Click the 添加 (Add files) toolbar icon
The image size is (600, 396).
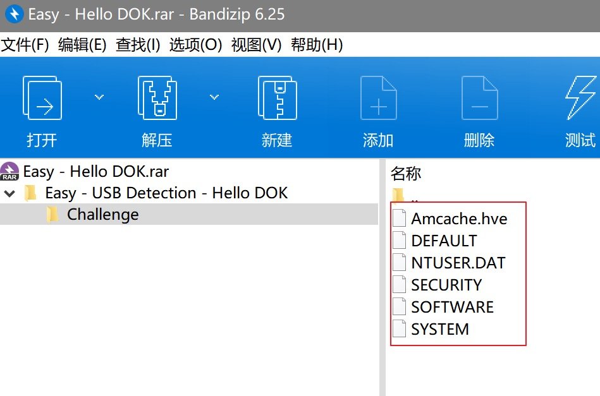point(377,98)
